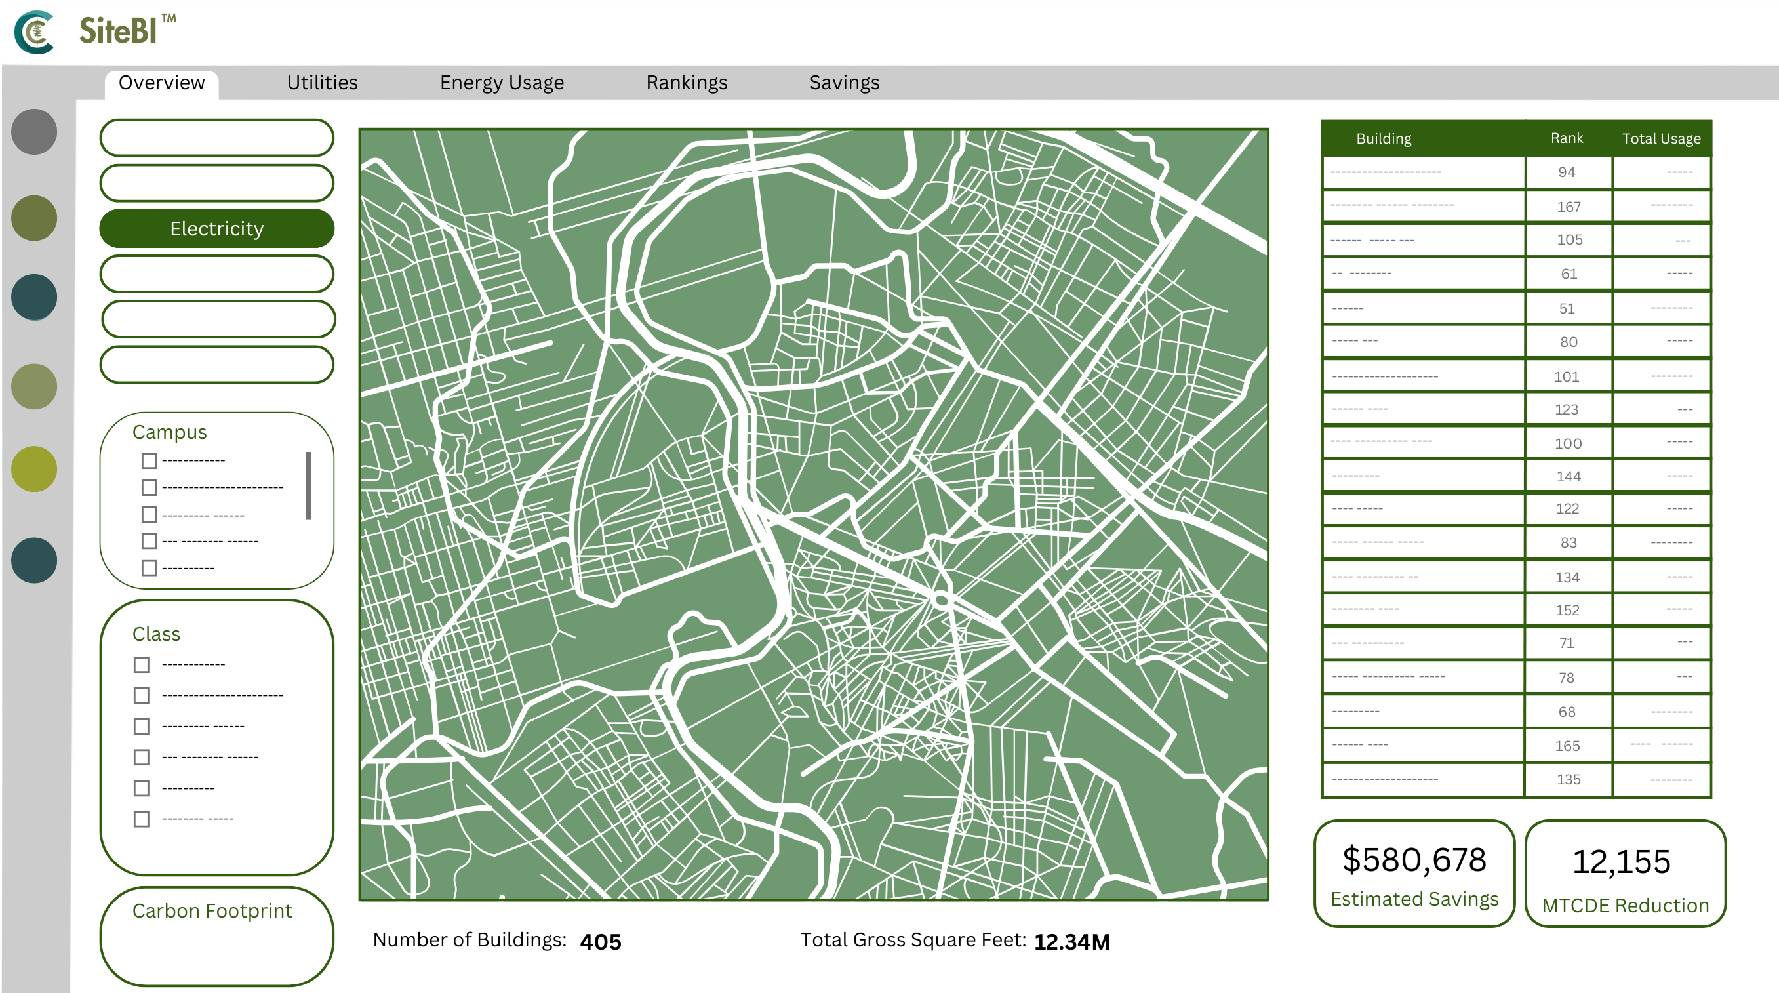
Task: Check the first Class checkbox
Action: tap(142, 665)
